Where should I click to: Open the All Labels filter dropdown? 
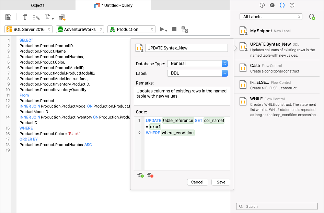pyautogui.click(x=271, y=17)
